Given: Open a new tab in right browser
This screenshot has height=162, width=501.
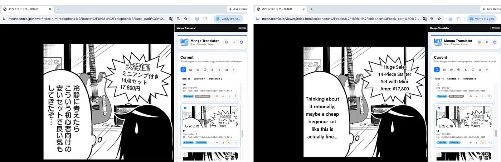Looking at the screenshot, I should click(311, 9).
